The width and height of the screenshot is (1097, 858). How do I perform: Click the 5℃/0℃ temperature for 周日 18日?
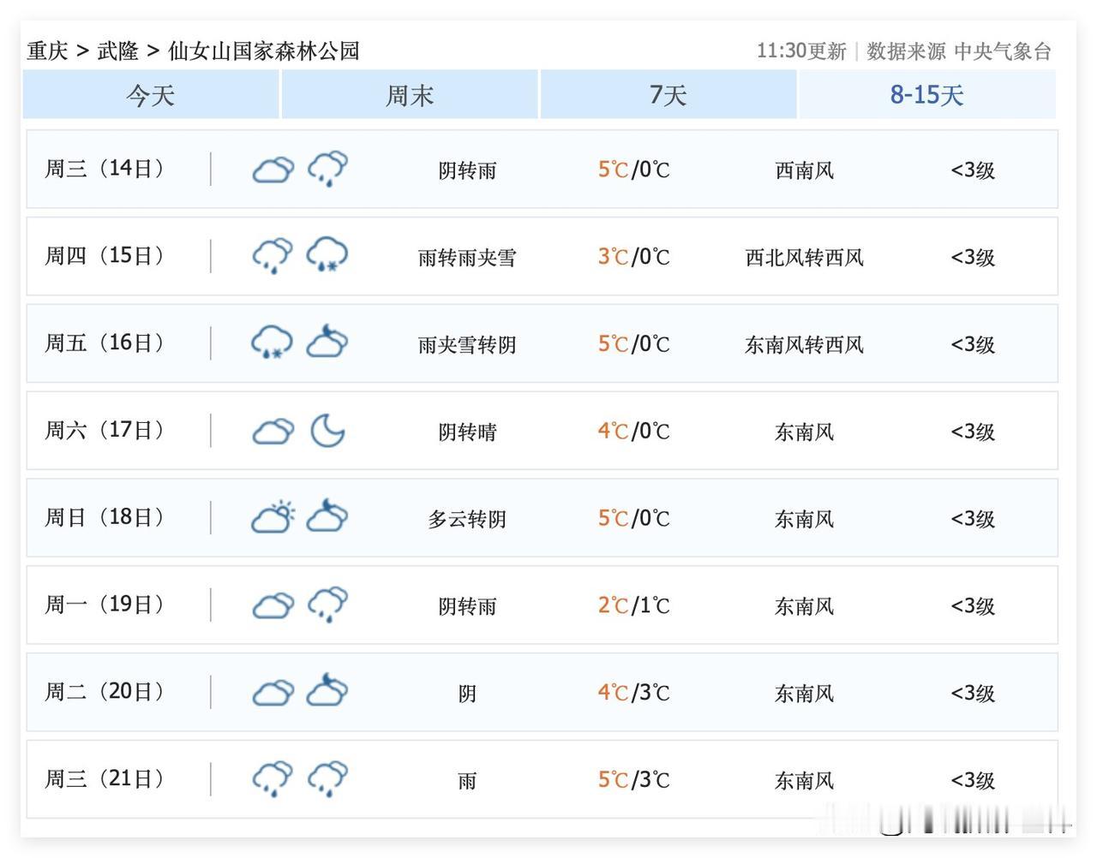[633, 518]
